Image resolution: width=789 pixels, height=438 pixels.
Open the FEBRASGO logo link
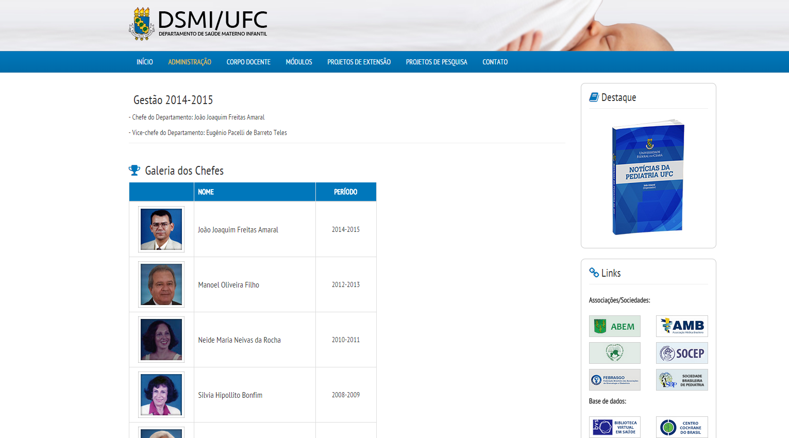[615, 380]
